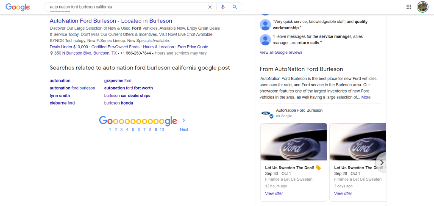The height and width of the screenshot is (206, 434).
Task: Open View all Google reviews
Action: point(281,52)
